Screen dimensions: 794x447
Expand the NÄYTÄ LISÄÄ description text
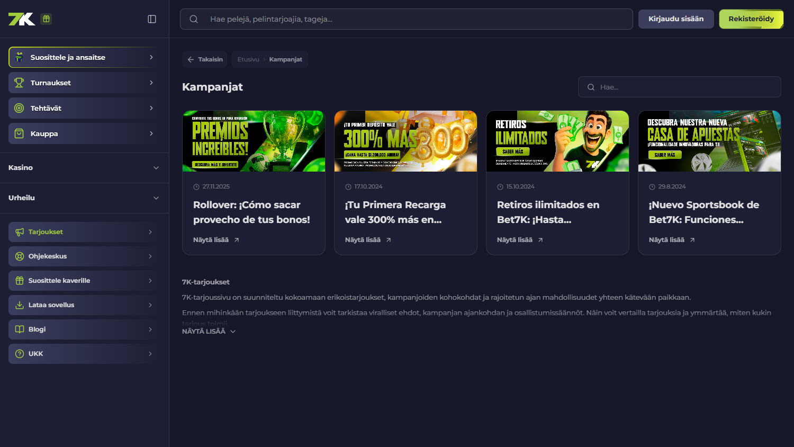(209, 332)
